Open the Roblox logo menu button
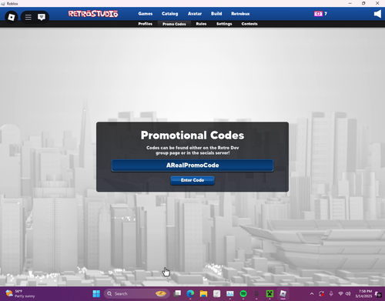385x301 pixels. [x=12, y=17]
